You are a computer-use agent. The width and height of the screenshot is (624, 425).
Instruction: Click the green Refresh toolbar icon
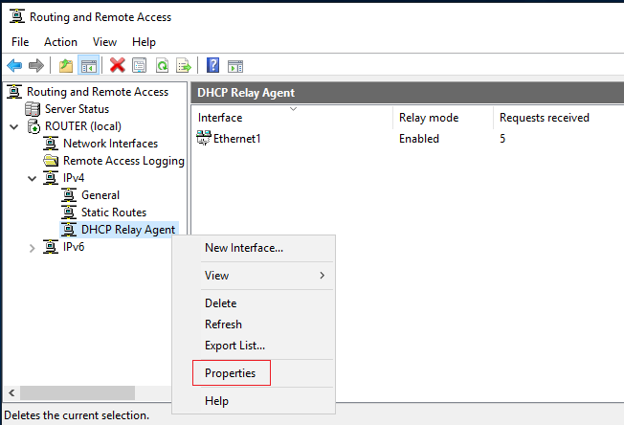[162, 65]
